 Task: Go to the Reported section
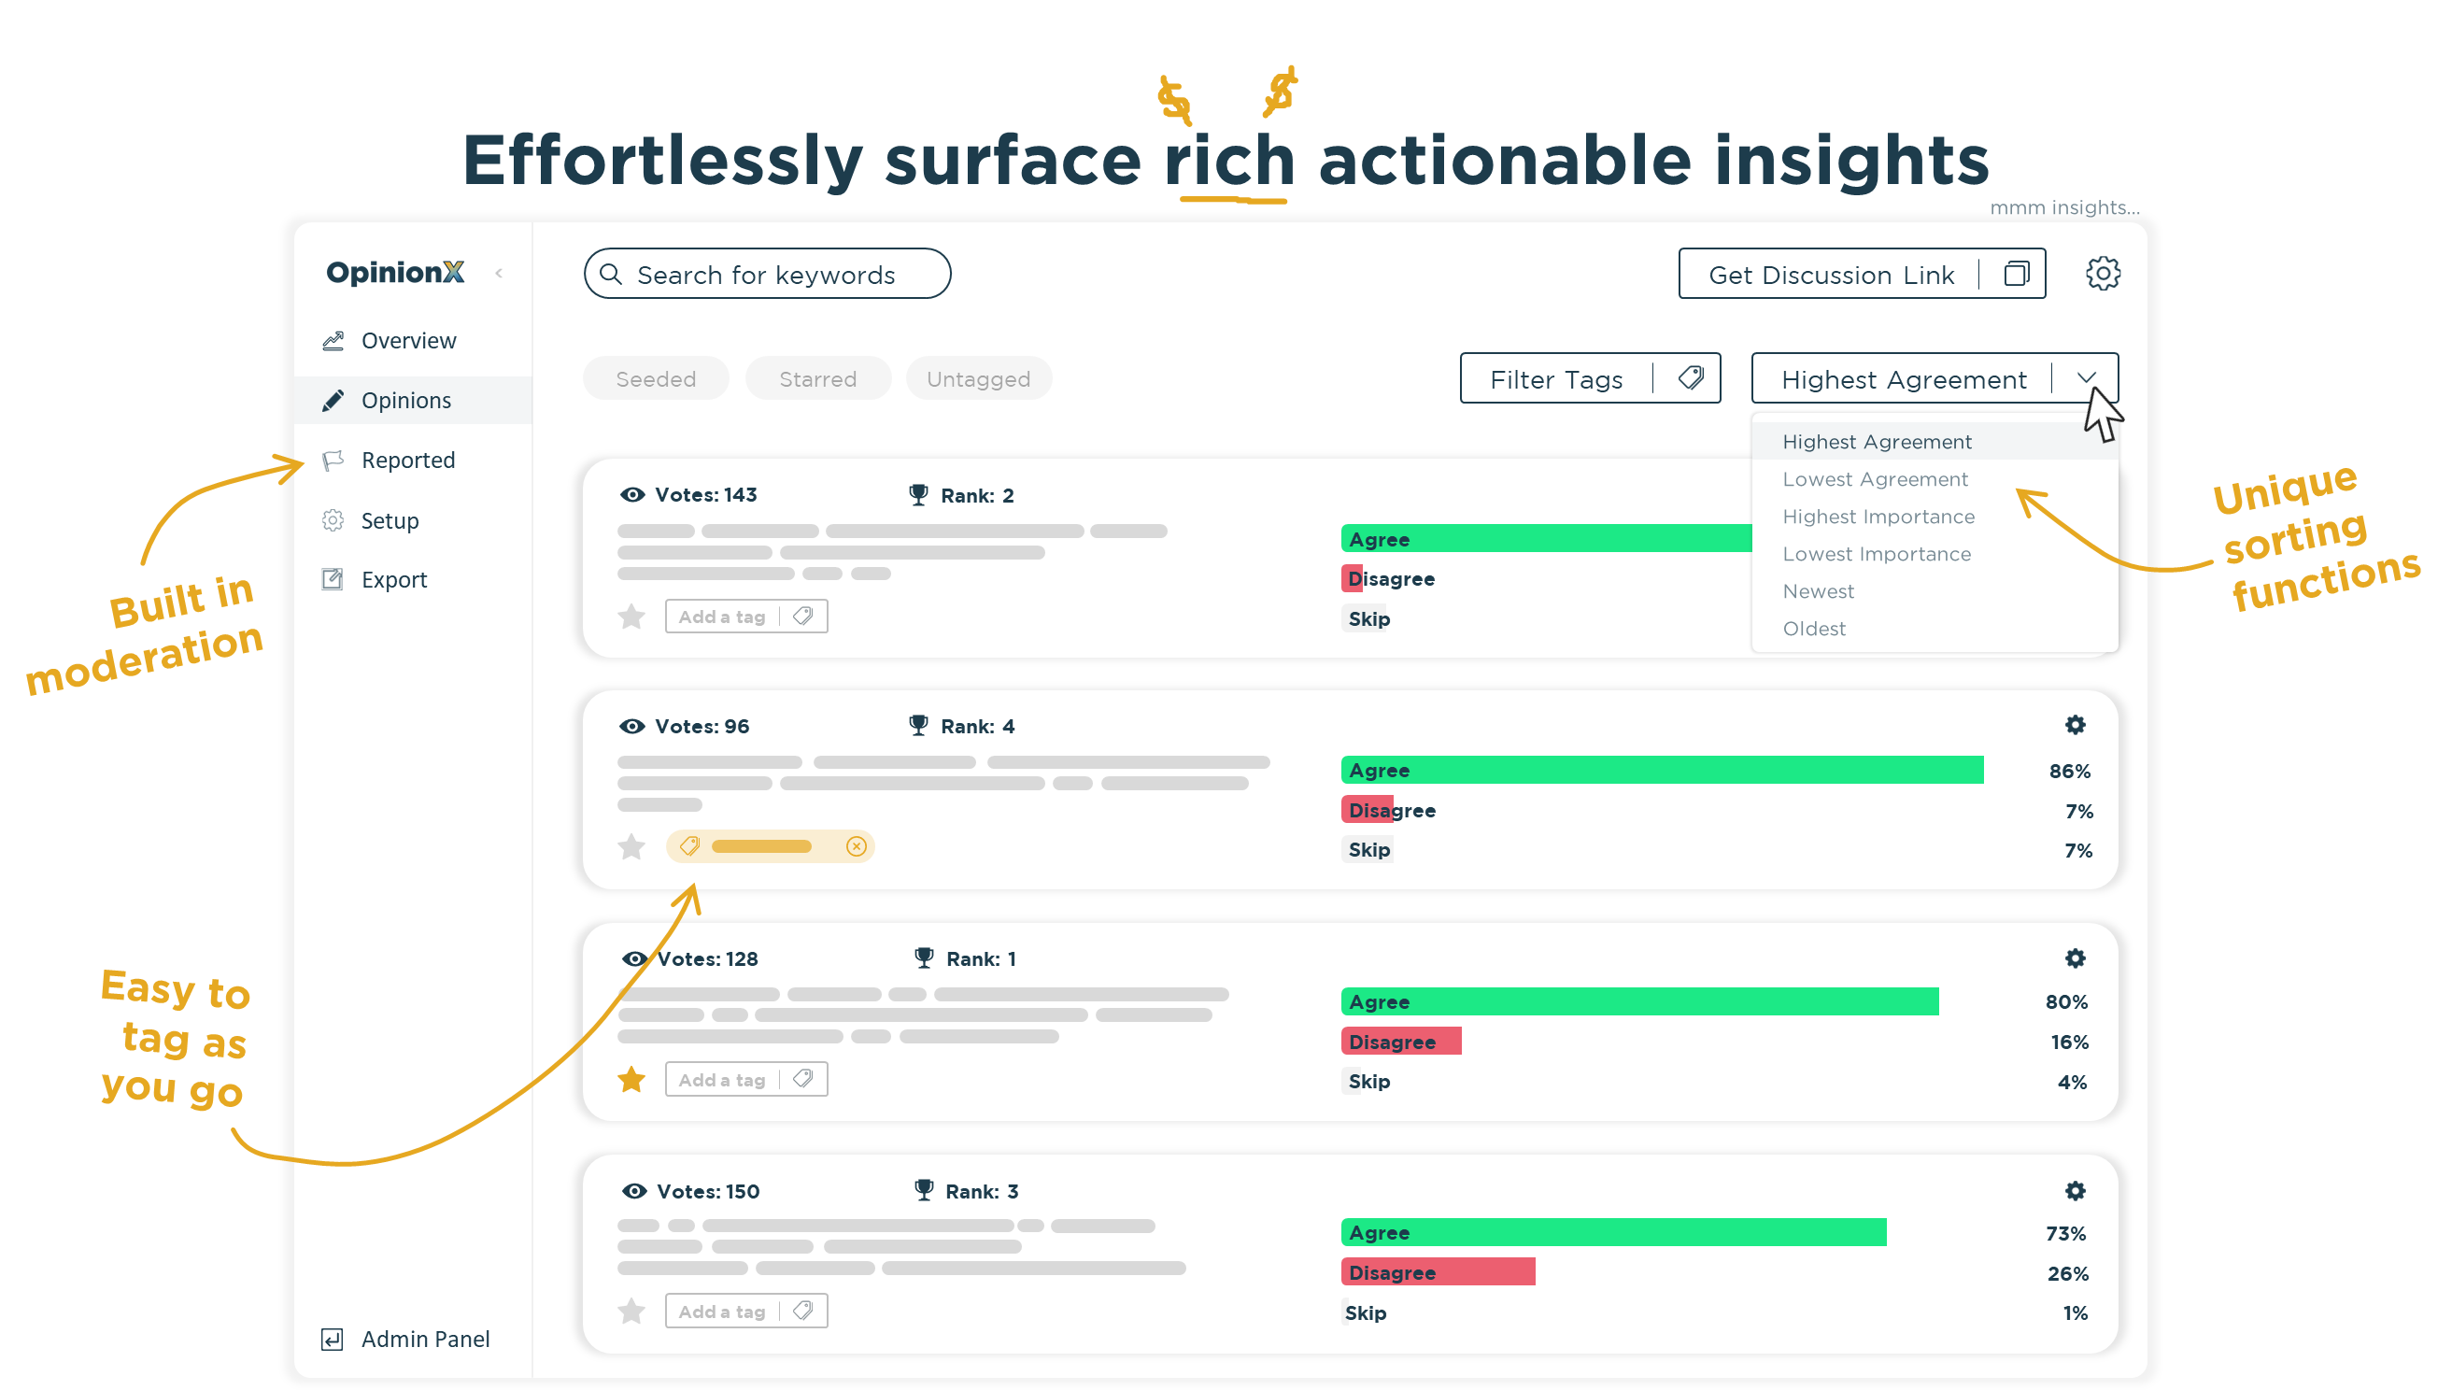pyautogui.click(x=407, y=461)
